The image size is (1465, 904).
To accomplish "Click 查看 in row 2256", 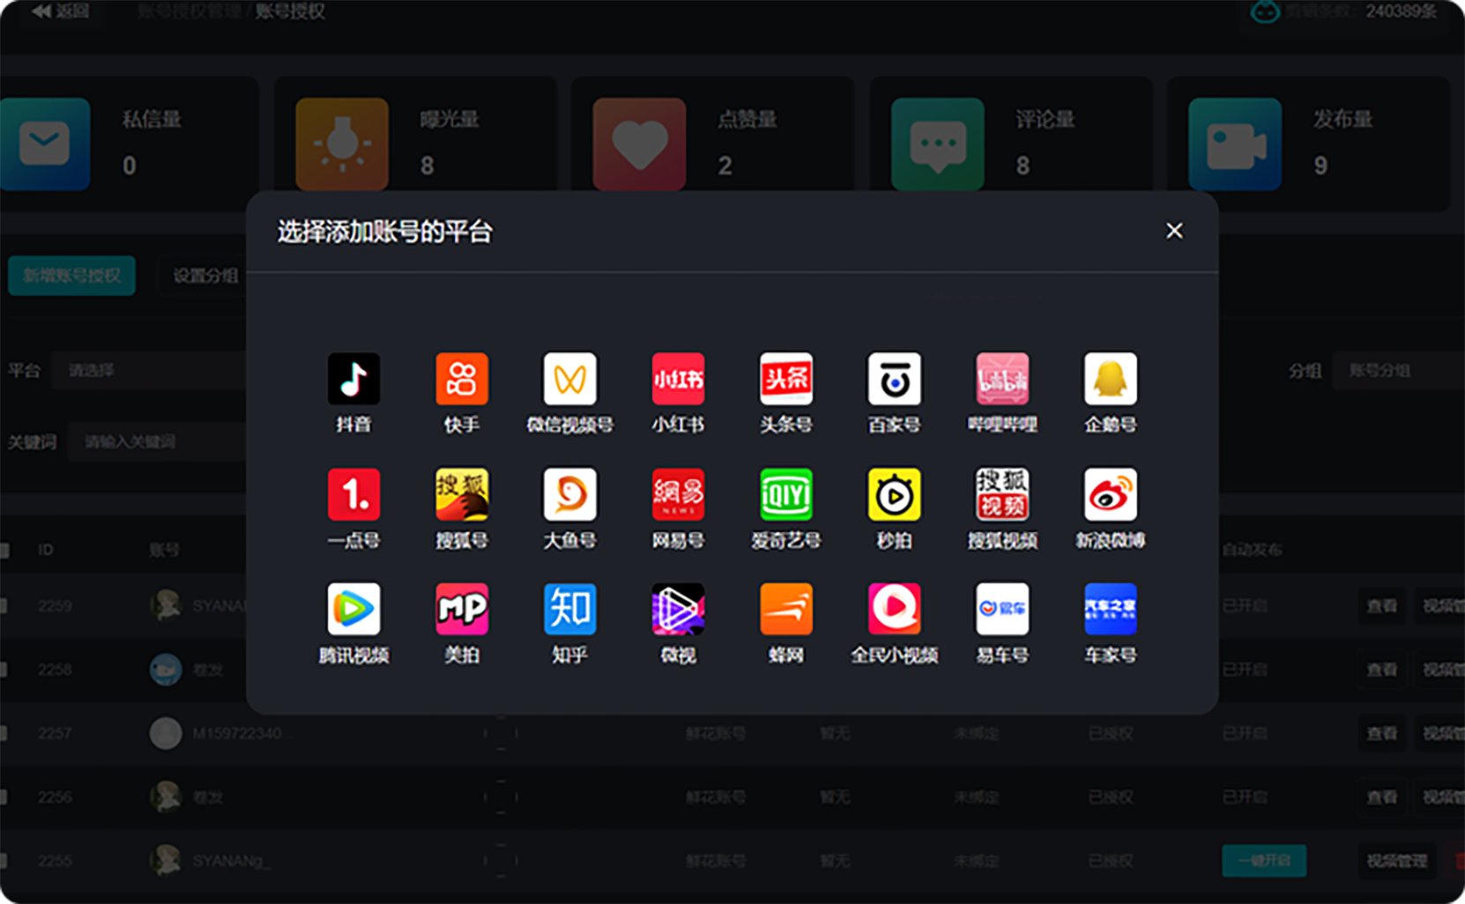I will point(1381,797).
